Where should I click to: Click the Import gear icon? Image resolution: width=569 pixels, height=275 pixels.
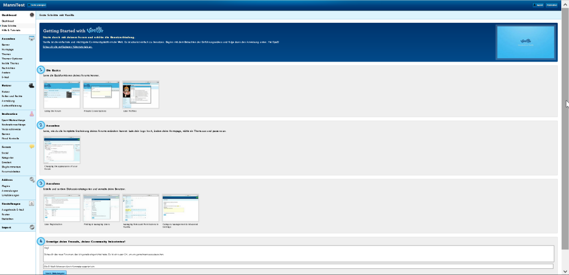[32, 227]
